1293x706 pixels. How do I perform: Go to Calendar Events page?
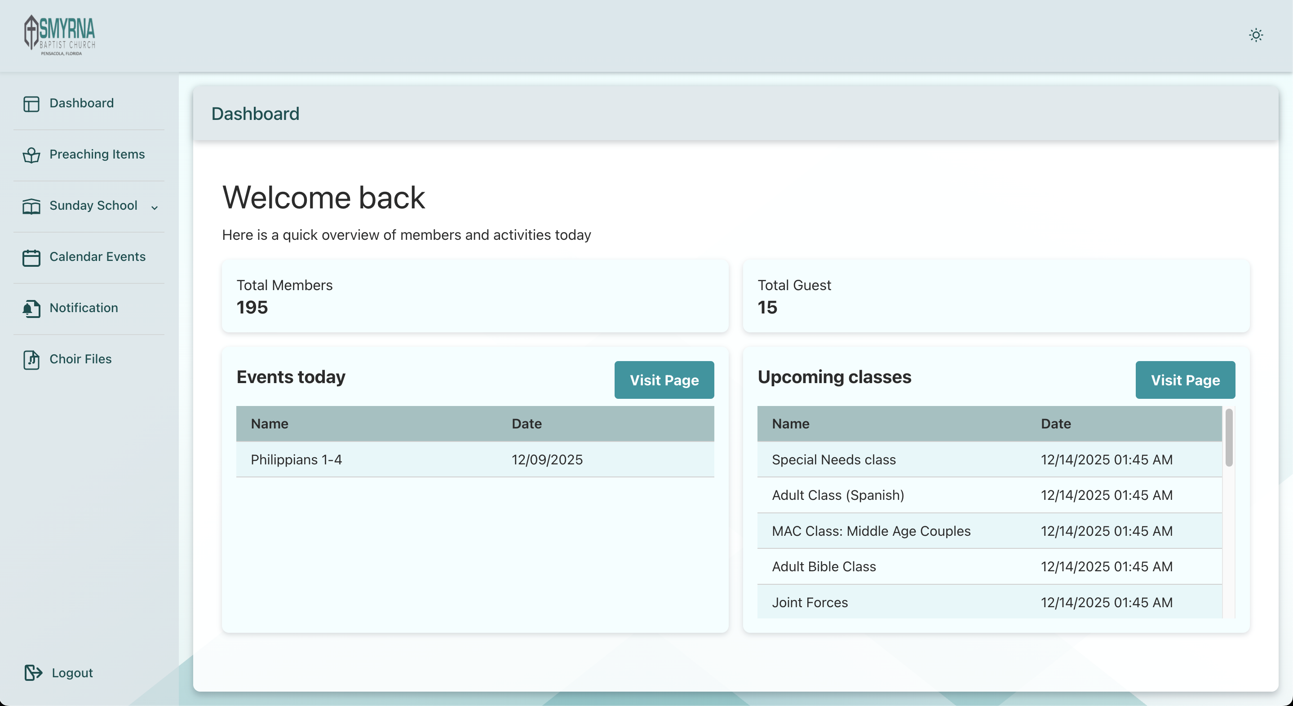pyautogui.click(x=98, y=256)
